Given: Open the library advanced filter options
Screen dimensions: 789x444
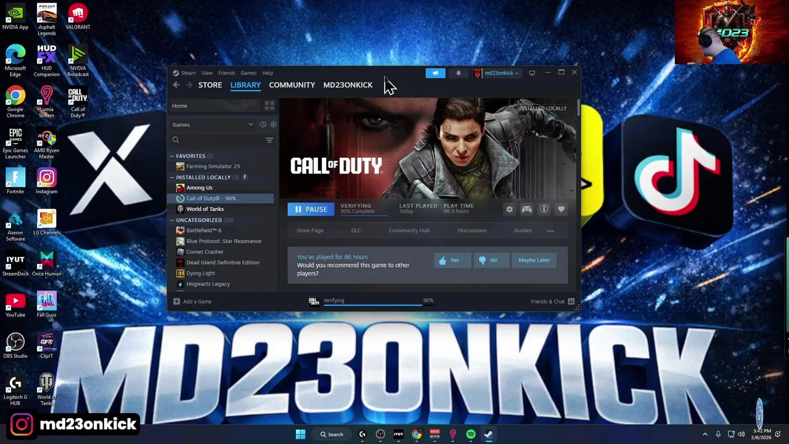Looking at the screenshot, I should (x=269, y=141).
